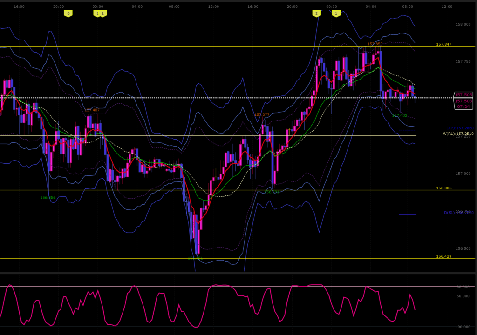The width and height of the screenshot is (477, 335).
Task: Click the yellow event marker labeled 2
Action: pos(316,13)
